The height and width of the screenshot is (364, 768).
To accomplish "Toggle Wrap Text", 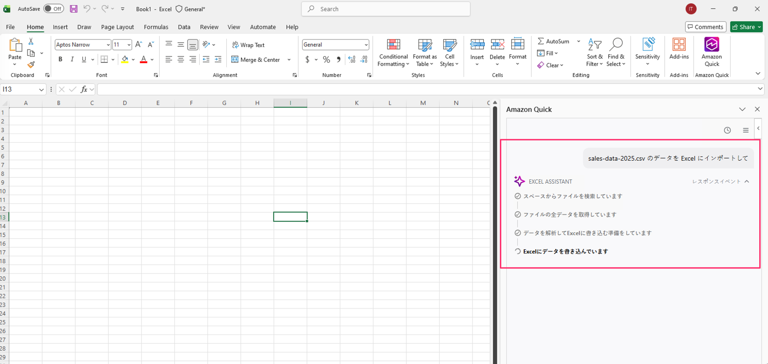I will [248, 45].
